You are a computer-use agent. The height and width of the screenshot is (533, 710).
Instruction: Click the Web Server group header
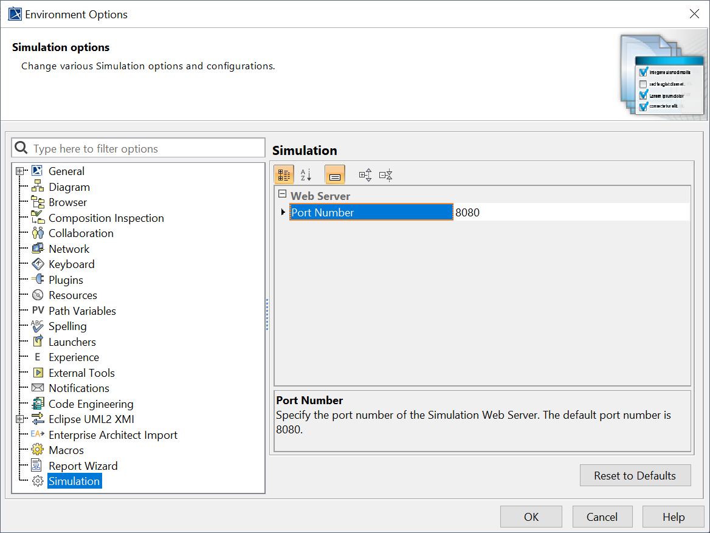point(320,196)
